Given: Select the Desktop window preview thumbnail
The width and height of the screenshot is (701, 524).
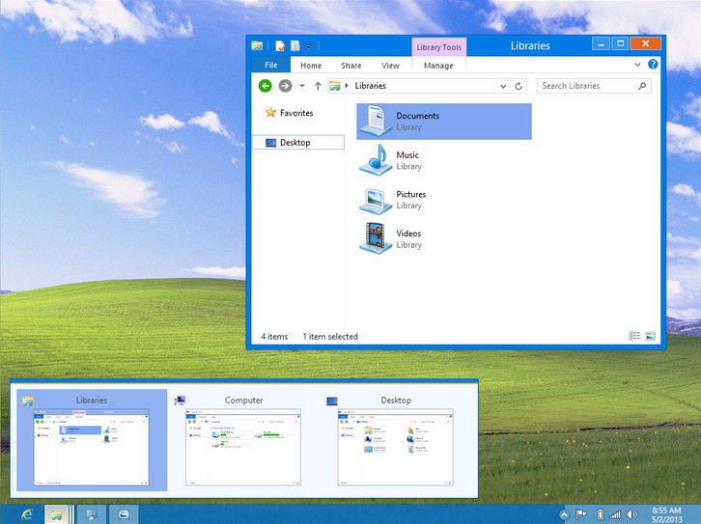Looking at the screenshot, I should [x=395, y=447].
